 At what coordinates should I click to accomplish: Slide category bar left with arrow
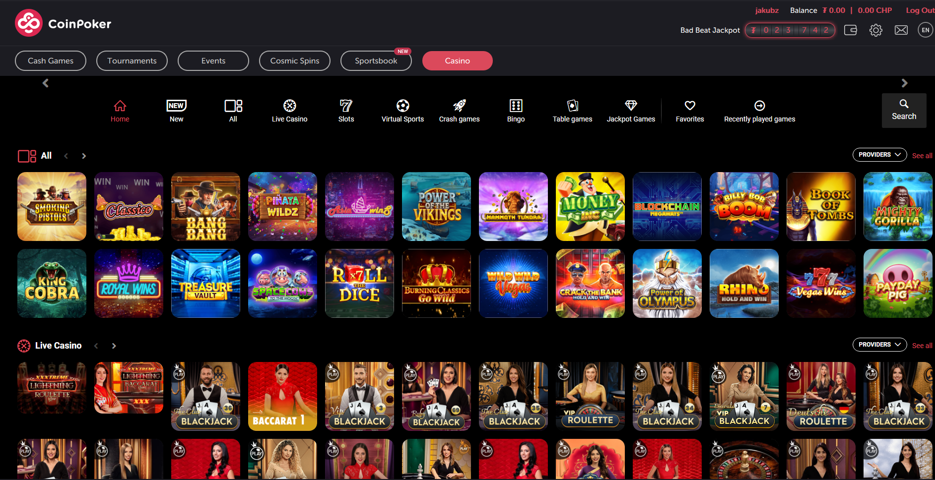46,83
